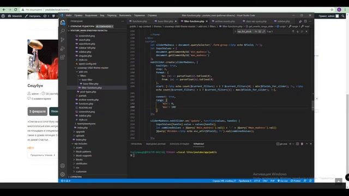The height and width of the screenshot is (196, 349).
Task: Open the new terminal launch profile dropdown
Action: point(293,144)
